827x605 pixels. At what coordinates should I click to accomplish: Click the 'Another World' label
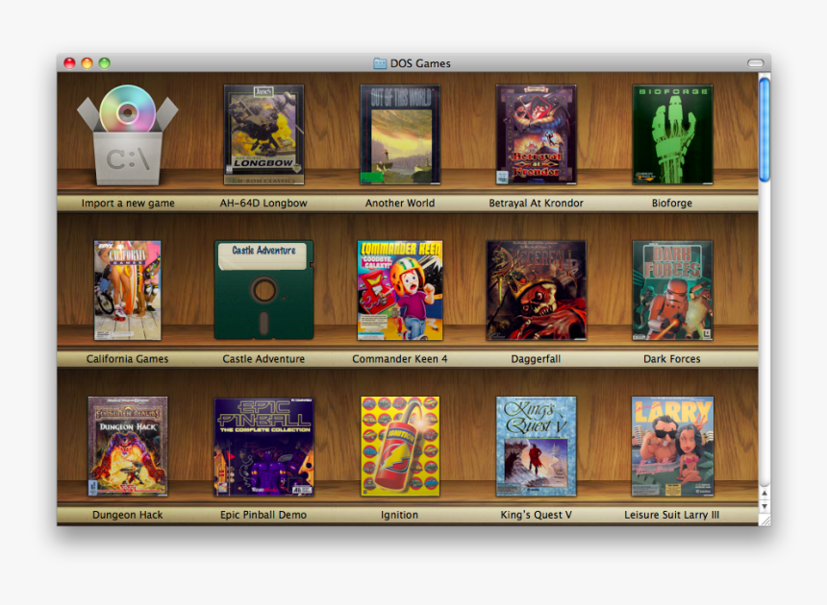click(x=400, y=204)
